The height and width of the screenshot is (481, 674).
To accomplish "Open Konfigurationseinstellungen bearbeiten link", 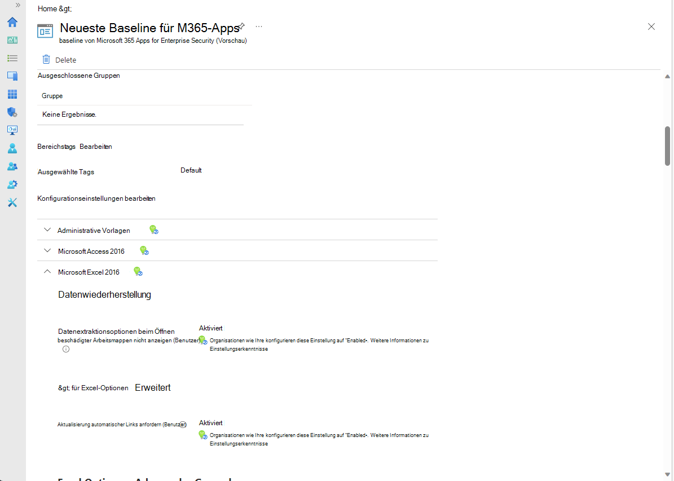I will 96,198.
